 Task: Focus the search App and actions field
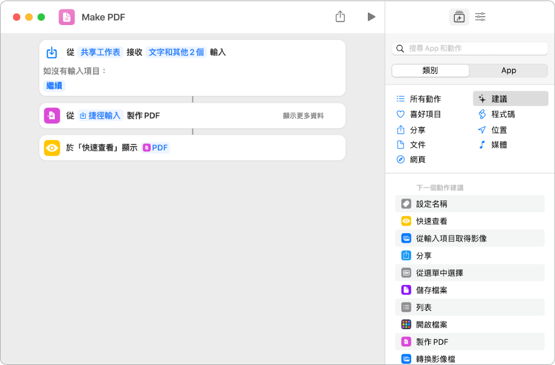(470, 48)
